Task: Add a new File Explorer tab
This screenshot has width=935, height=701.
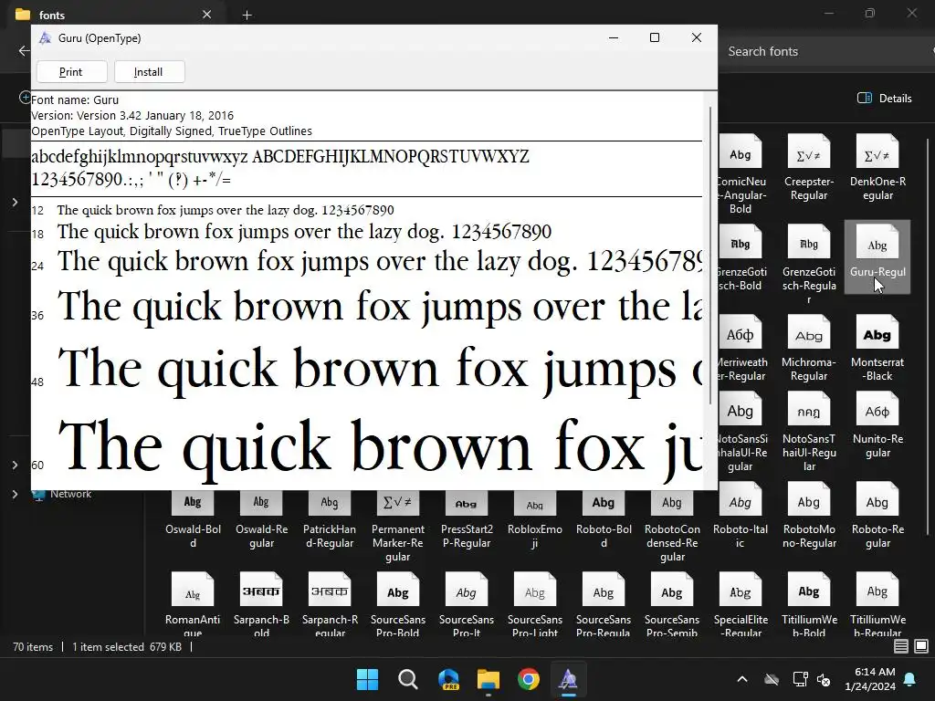Action: coord(247,15)
